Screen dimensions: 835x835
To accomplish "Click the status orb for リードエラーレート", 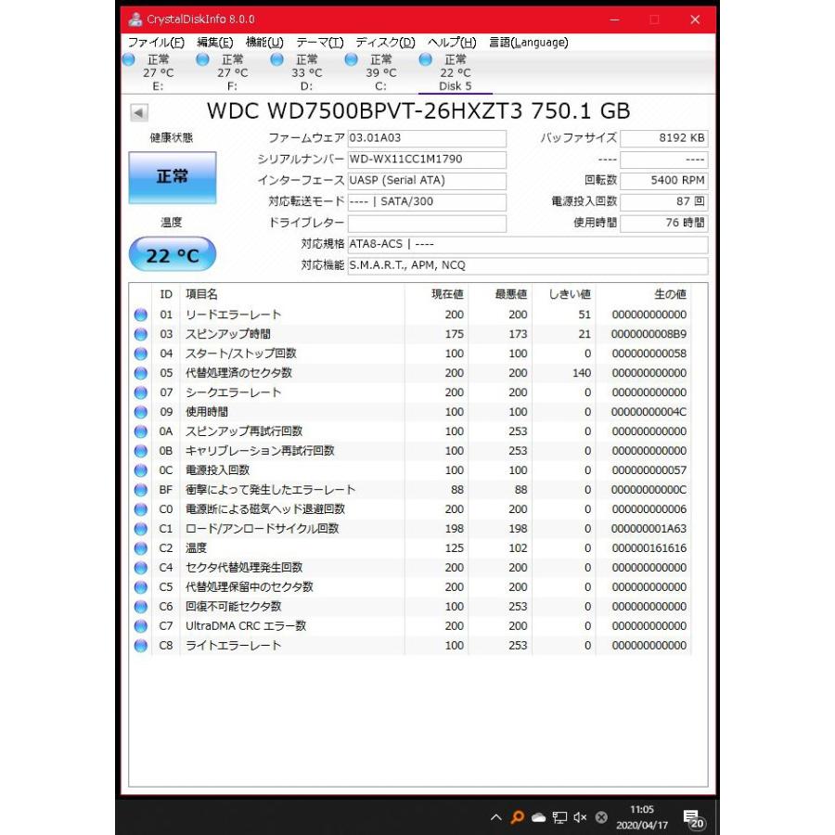I will click(141, 315).
